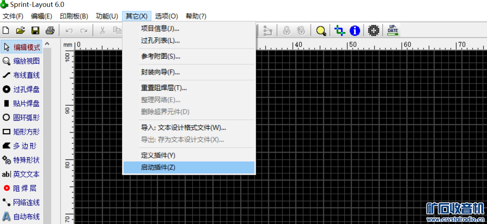Click the Open folder toolbar icon

point(20,30)
